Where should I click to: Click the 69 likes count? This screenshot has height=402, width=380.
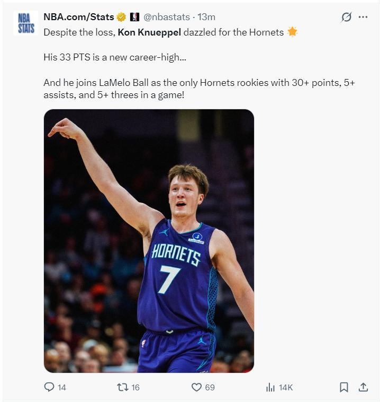pyautogui.click(x=210, y=388)
